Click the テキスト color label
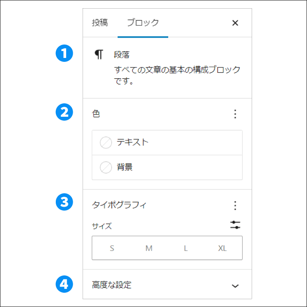307x307 pixels. point(133,142)
